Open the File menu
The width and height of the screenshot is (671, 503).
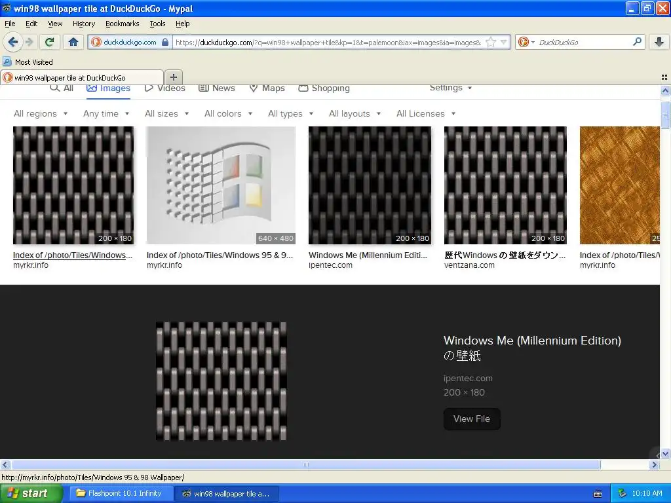click(x=10, y=24)
